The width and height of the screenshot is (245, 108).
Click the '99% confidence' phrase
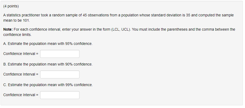[78, 85]
